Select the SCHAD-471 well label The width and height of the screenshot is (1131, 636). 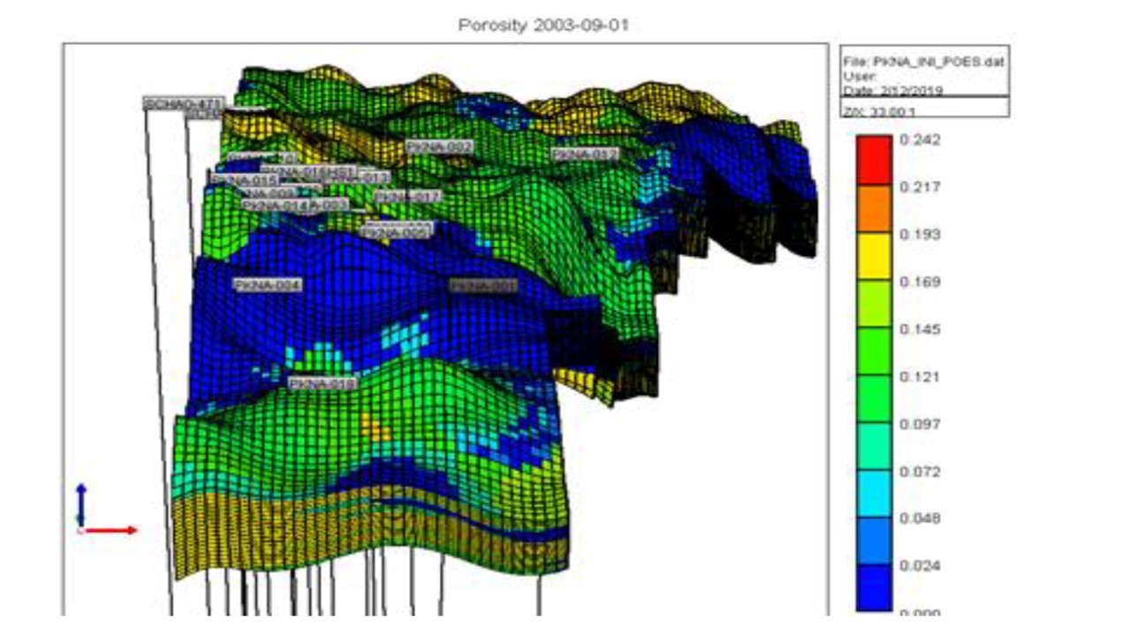[184, 103]
